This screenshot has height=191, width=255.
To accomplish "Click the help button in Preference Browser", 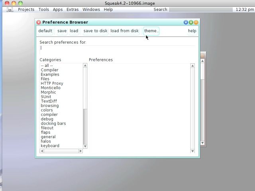I will click(x=192, y=31).
